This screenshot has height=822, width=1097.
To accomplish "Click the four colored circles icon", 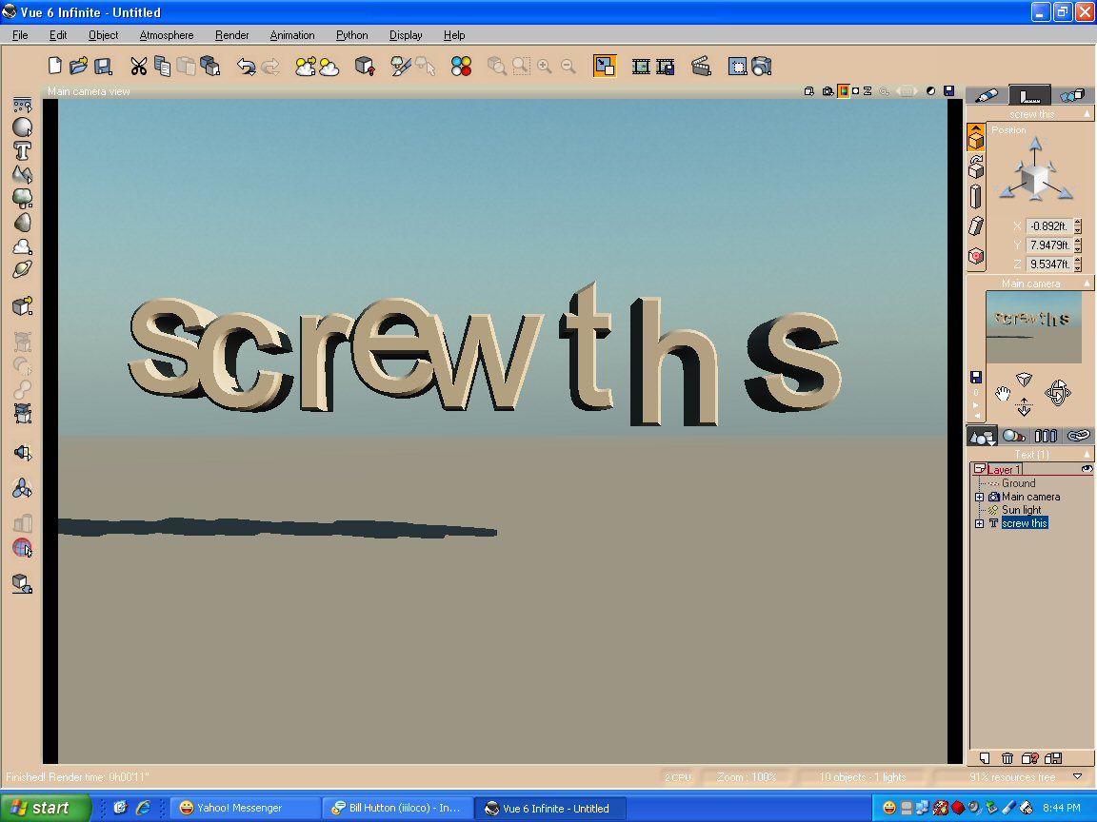I will coord(462,66).
